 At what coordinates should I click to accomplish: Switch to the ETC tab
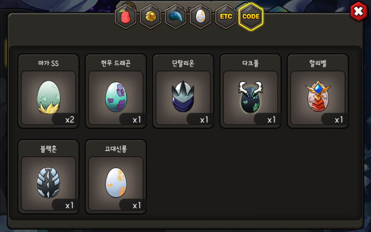tap(226, 17)
